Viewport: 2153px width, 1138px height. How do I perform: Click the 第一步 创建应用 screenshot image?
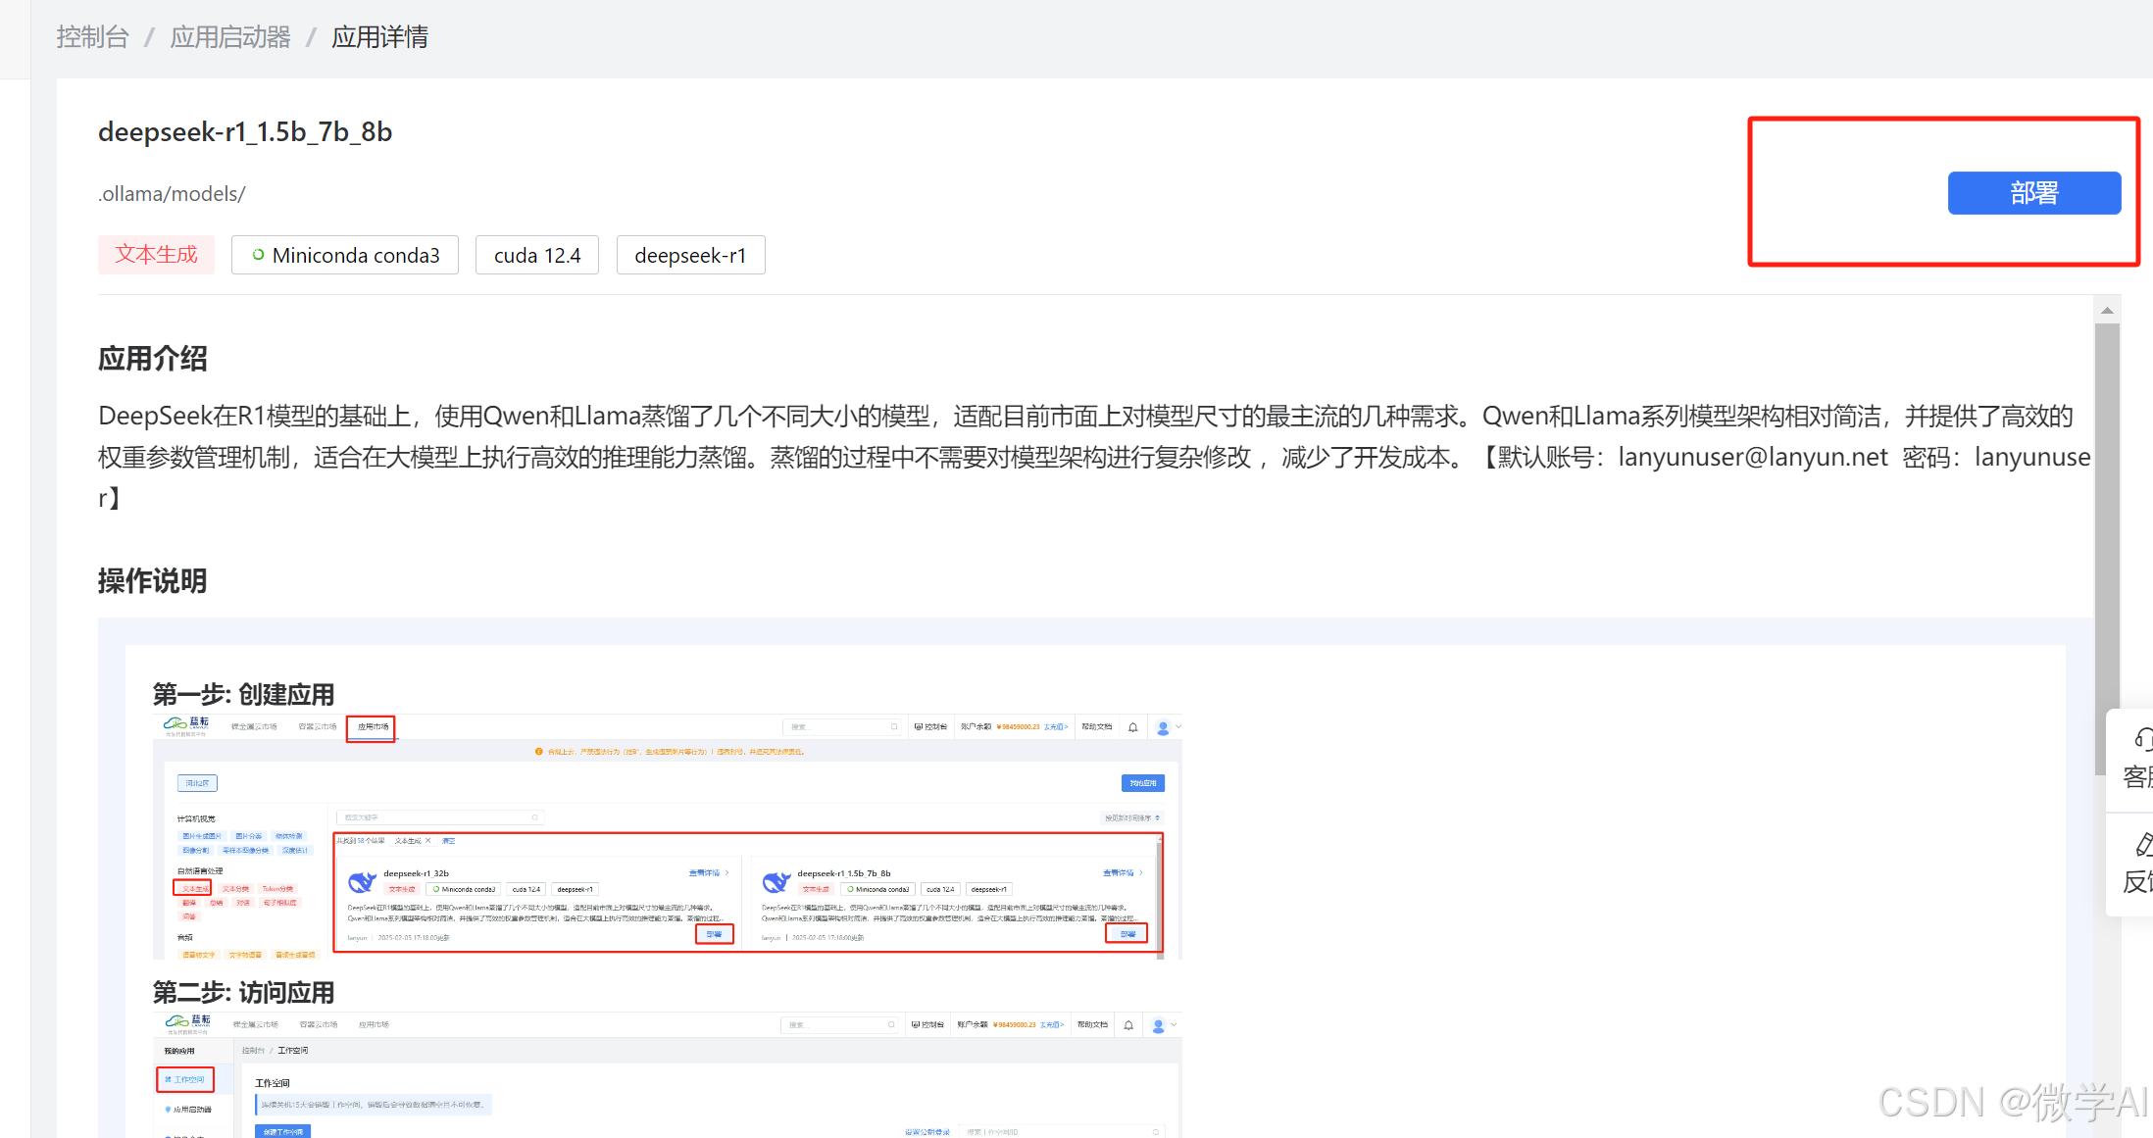[x=667, y=836]
